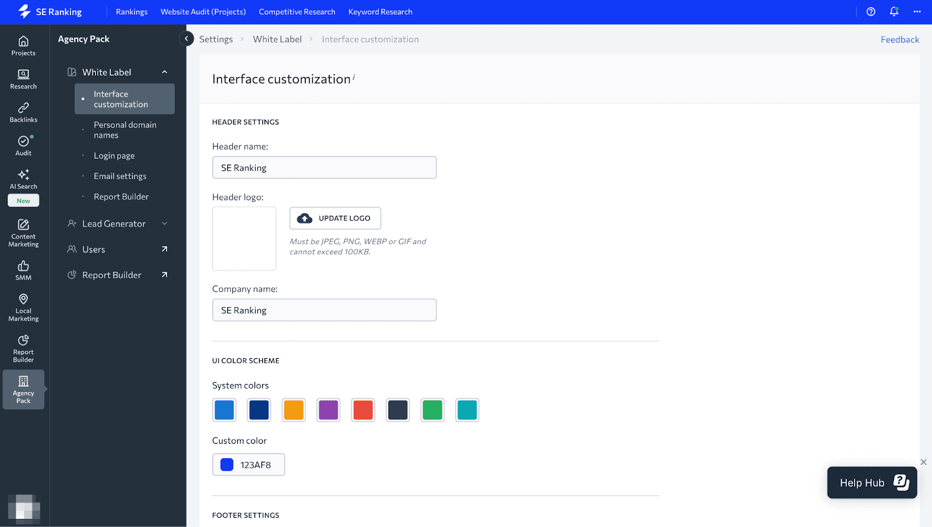Open the notifications bell
This screenshot has height=527, width=932.
[x=894, y=12]
